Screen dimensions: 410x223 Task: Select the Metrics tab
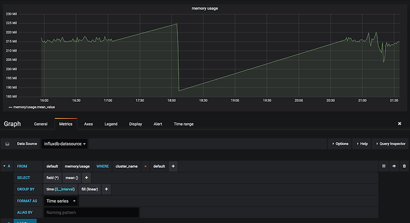65,124
